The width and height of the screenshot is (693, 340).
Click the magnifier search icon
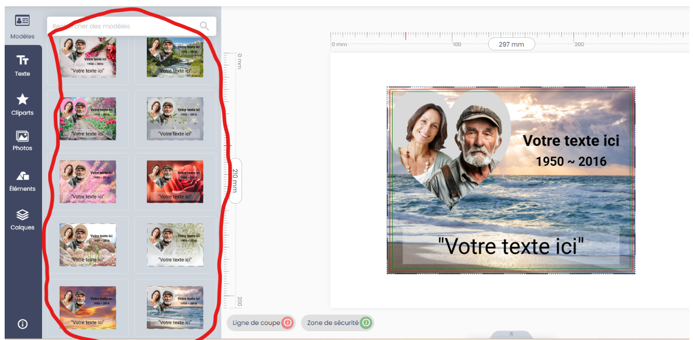(x=204, y=26)
